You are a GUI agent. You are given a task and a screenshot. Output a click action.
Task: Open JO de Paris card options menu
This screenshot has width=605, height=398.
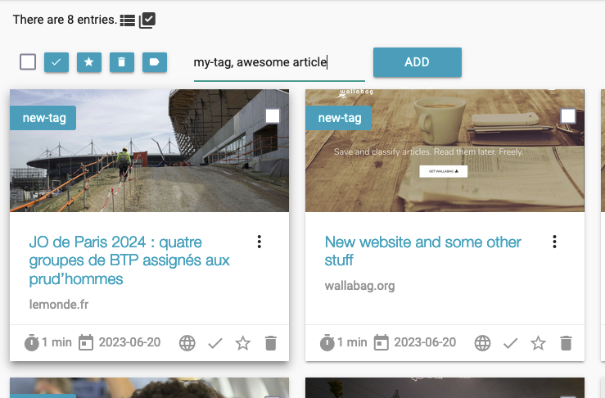click(260, 242)
